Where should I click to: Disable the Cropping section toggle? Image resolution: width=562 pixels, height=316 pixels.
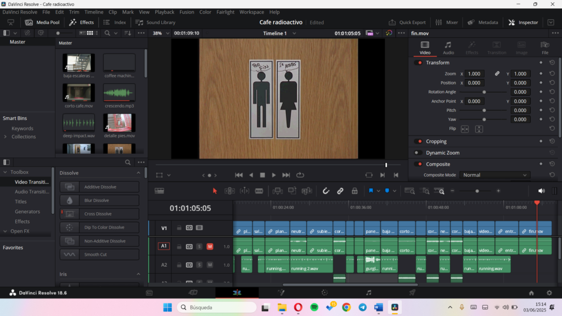[x=418, y=142]
